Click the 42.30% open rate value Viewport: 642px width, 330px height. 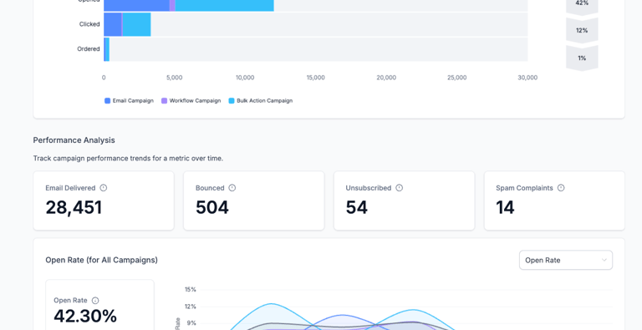(85, 316)
